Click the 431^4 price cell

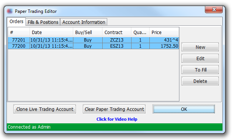pos(164,40)
